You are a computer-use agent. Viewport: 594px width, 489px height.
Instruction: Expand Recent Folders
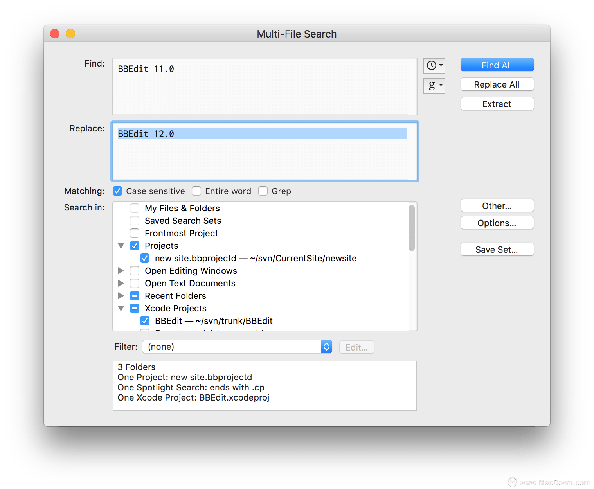(x=121, y=296)
